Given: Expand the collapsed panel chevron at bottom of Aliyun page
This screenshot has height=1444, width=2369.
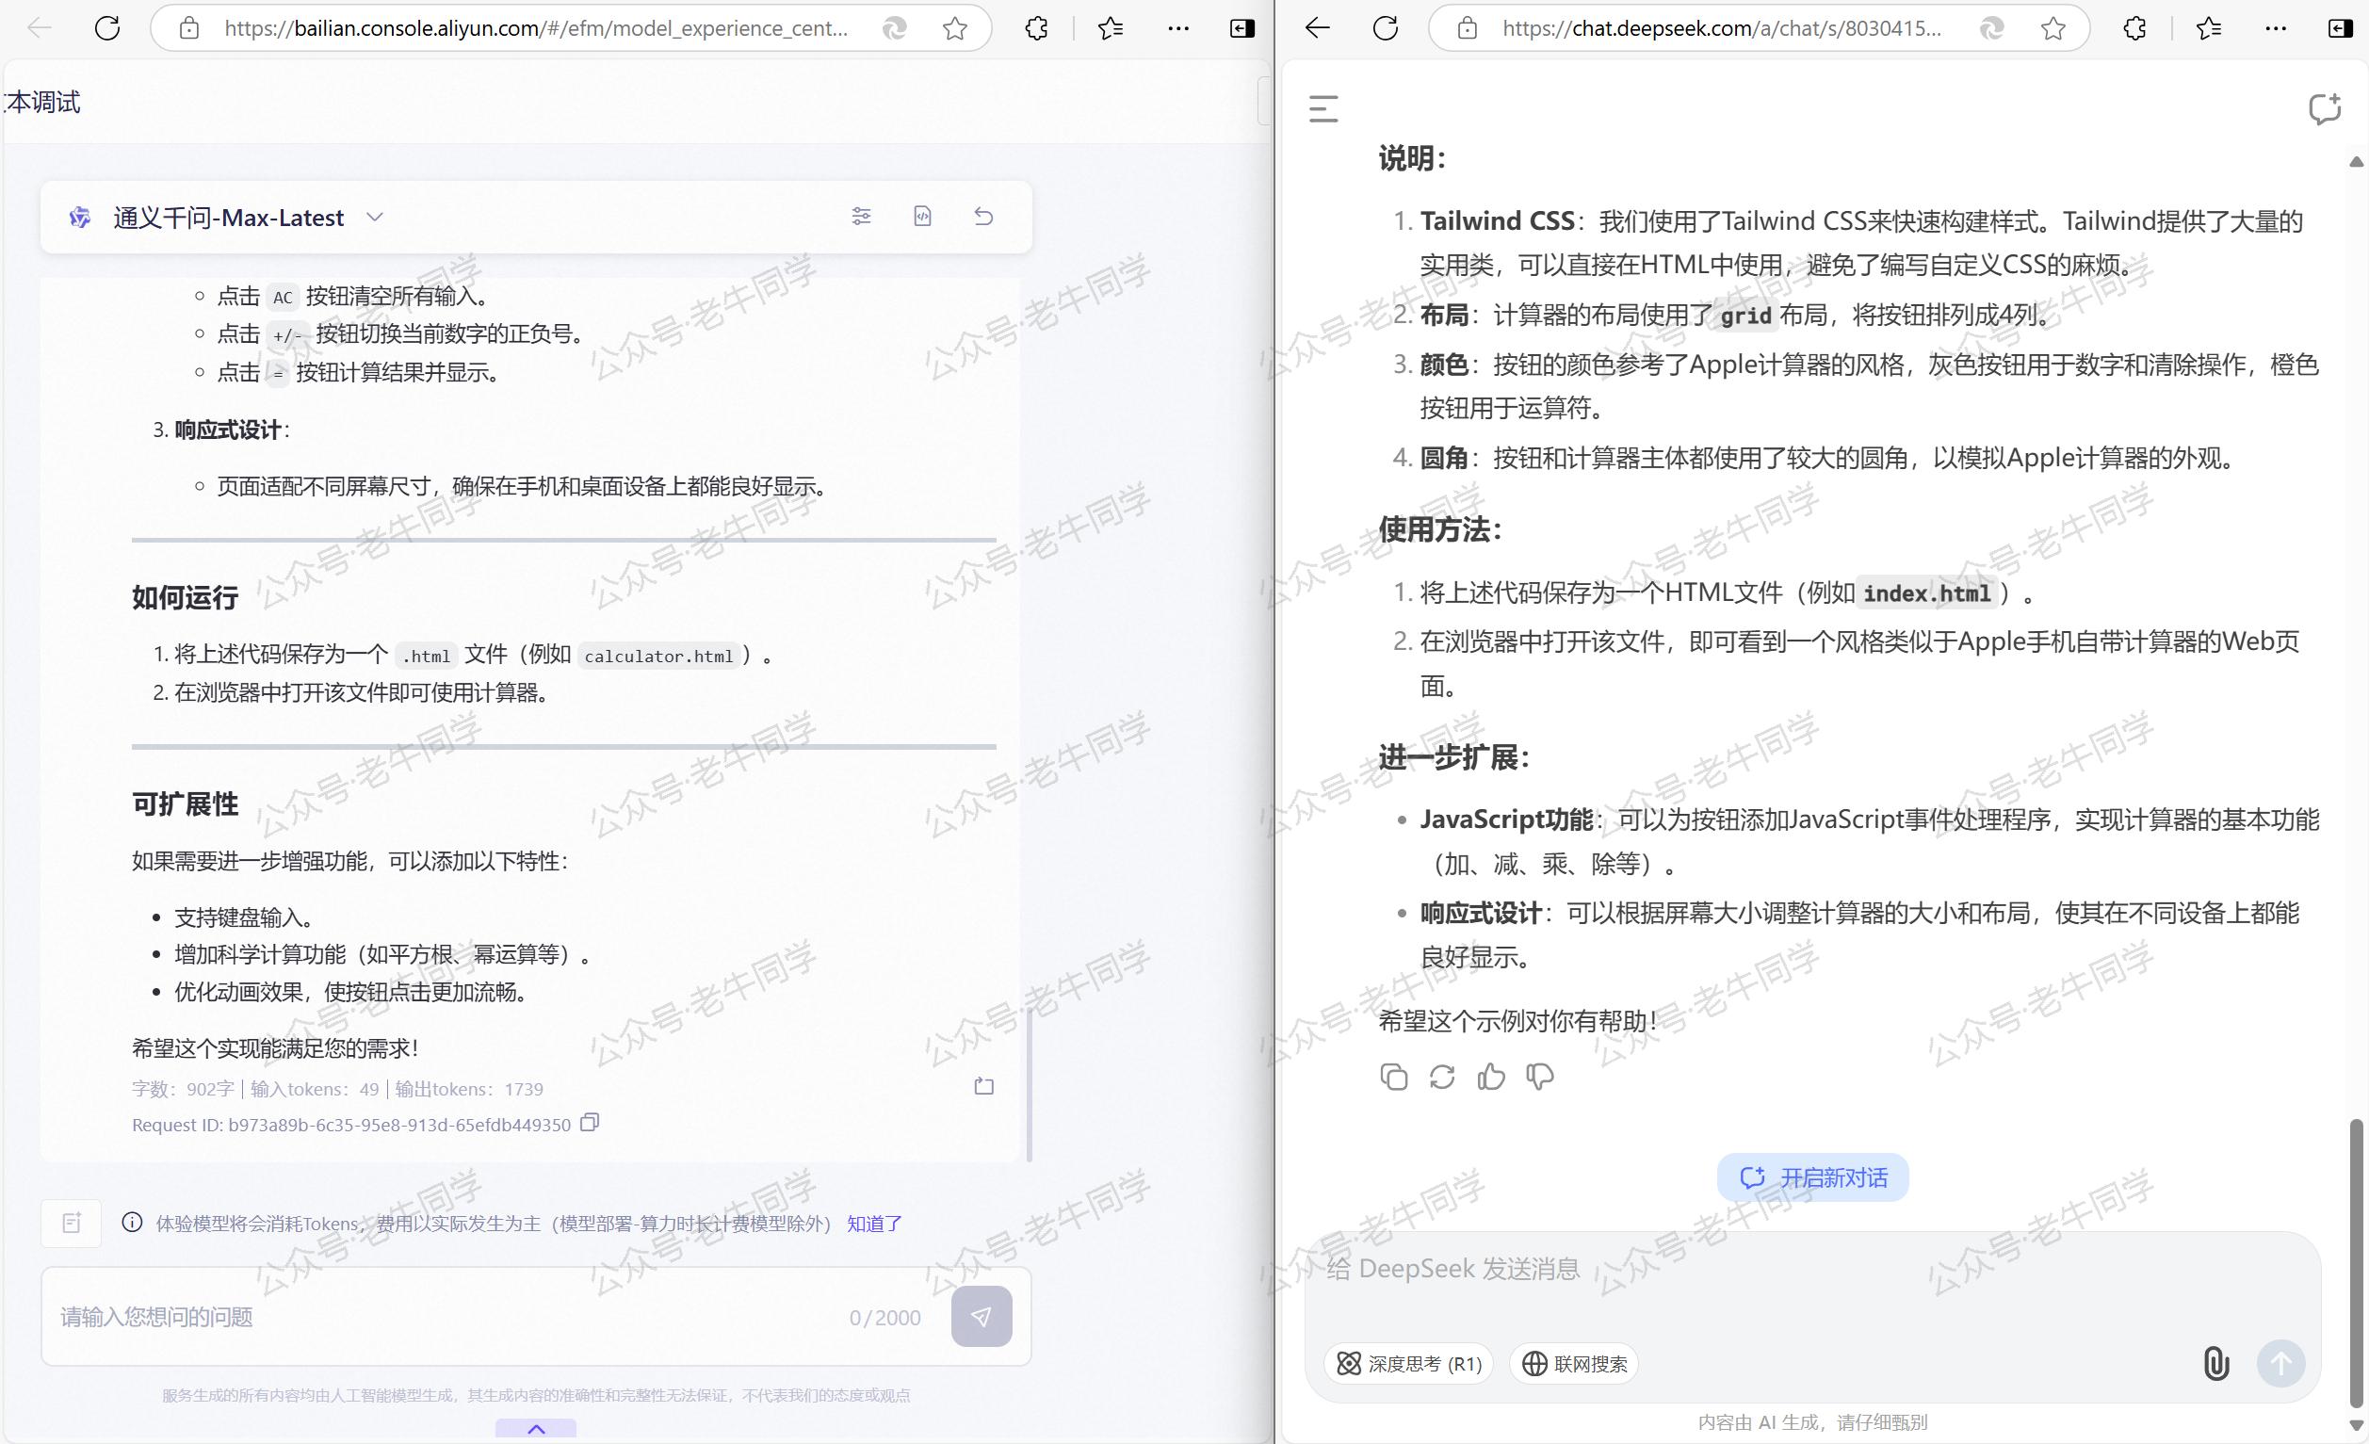Looking at the screenshot, I should pyautogui.click(x=537, y=1429).
